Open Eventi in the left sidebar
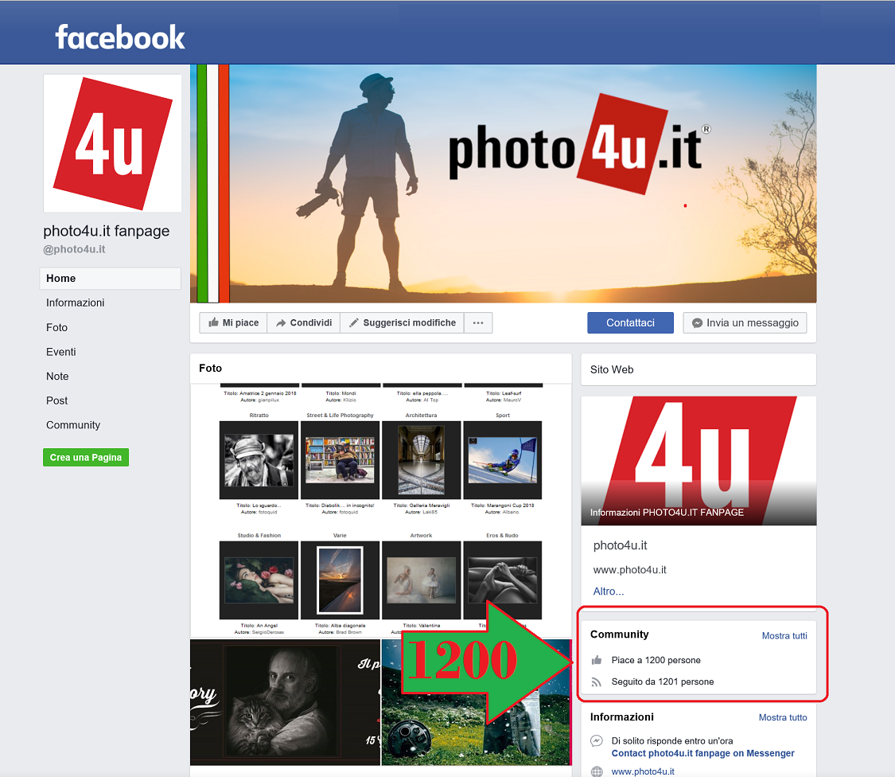Screen dimensions: 895x777 61,352
